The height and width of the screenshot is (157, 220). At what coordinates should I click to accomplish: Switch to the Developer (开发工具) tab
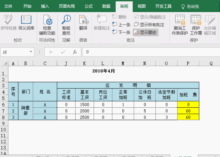(x=164, y=6)
